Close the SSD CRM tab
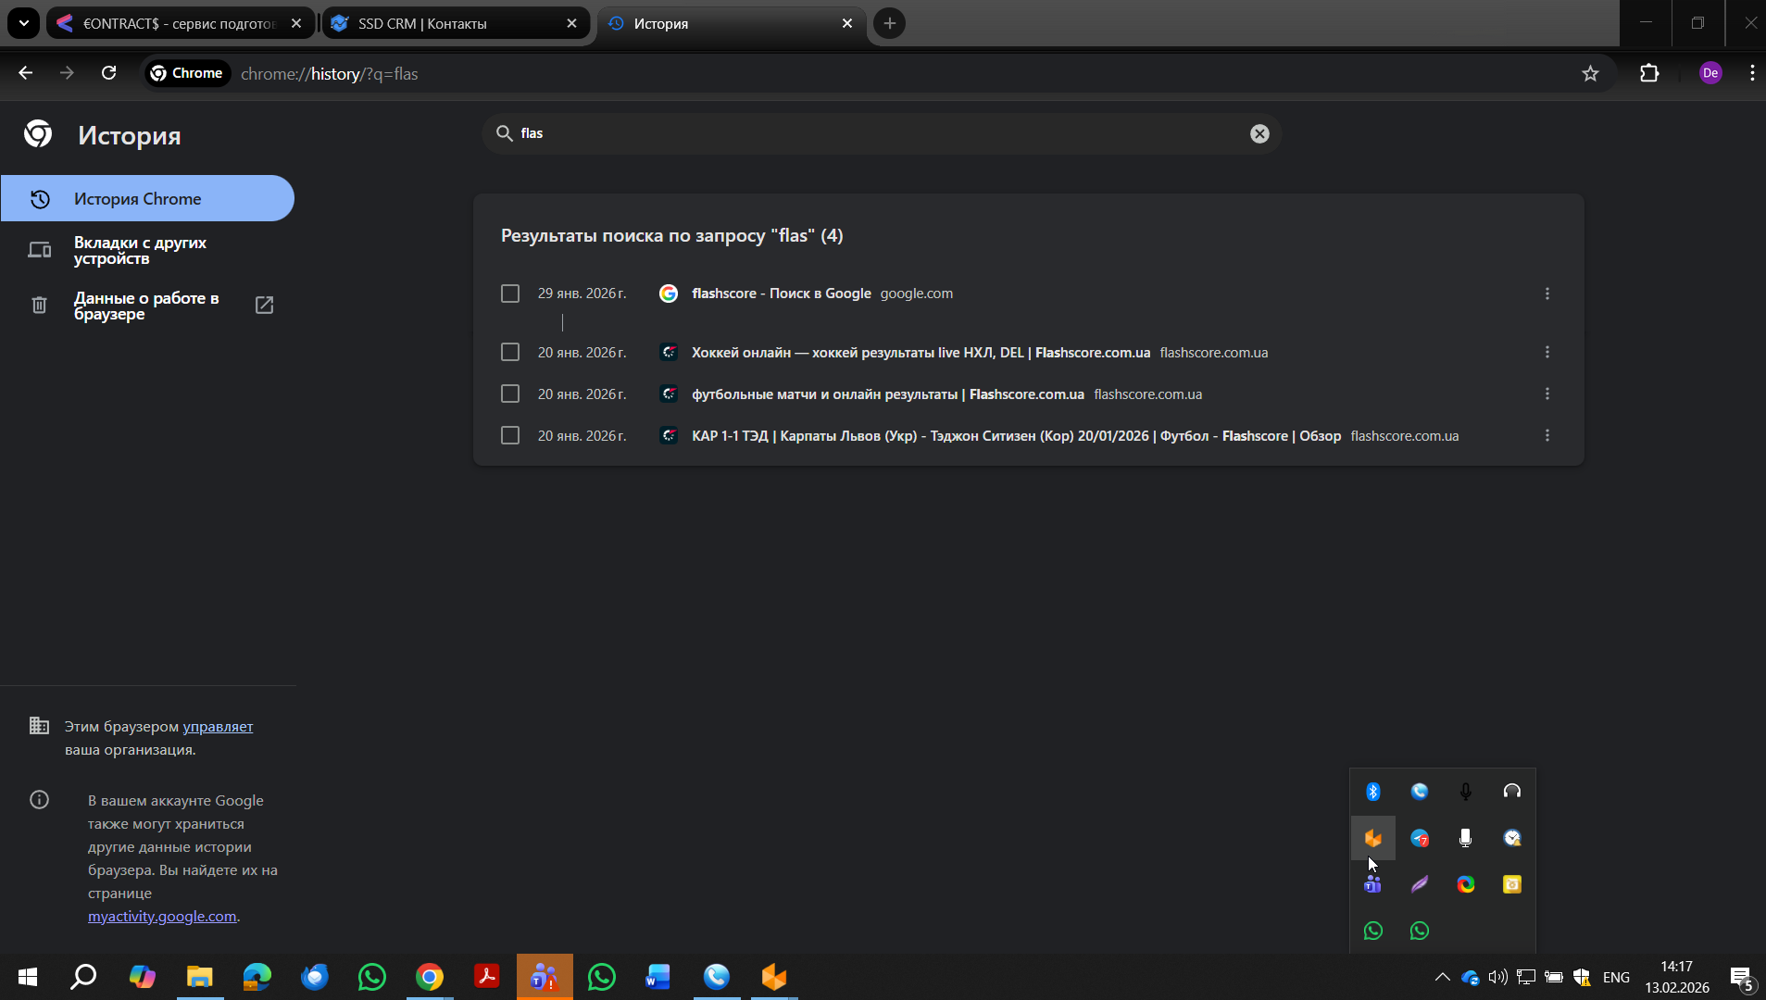This screenshot has width=1766, height=1000. tap(571, 23)
